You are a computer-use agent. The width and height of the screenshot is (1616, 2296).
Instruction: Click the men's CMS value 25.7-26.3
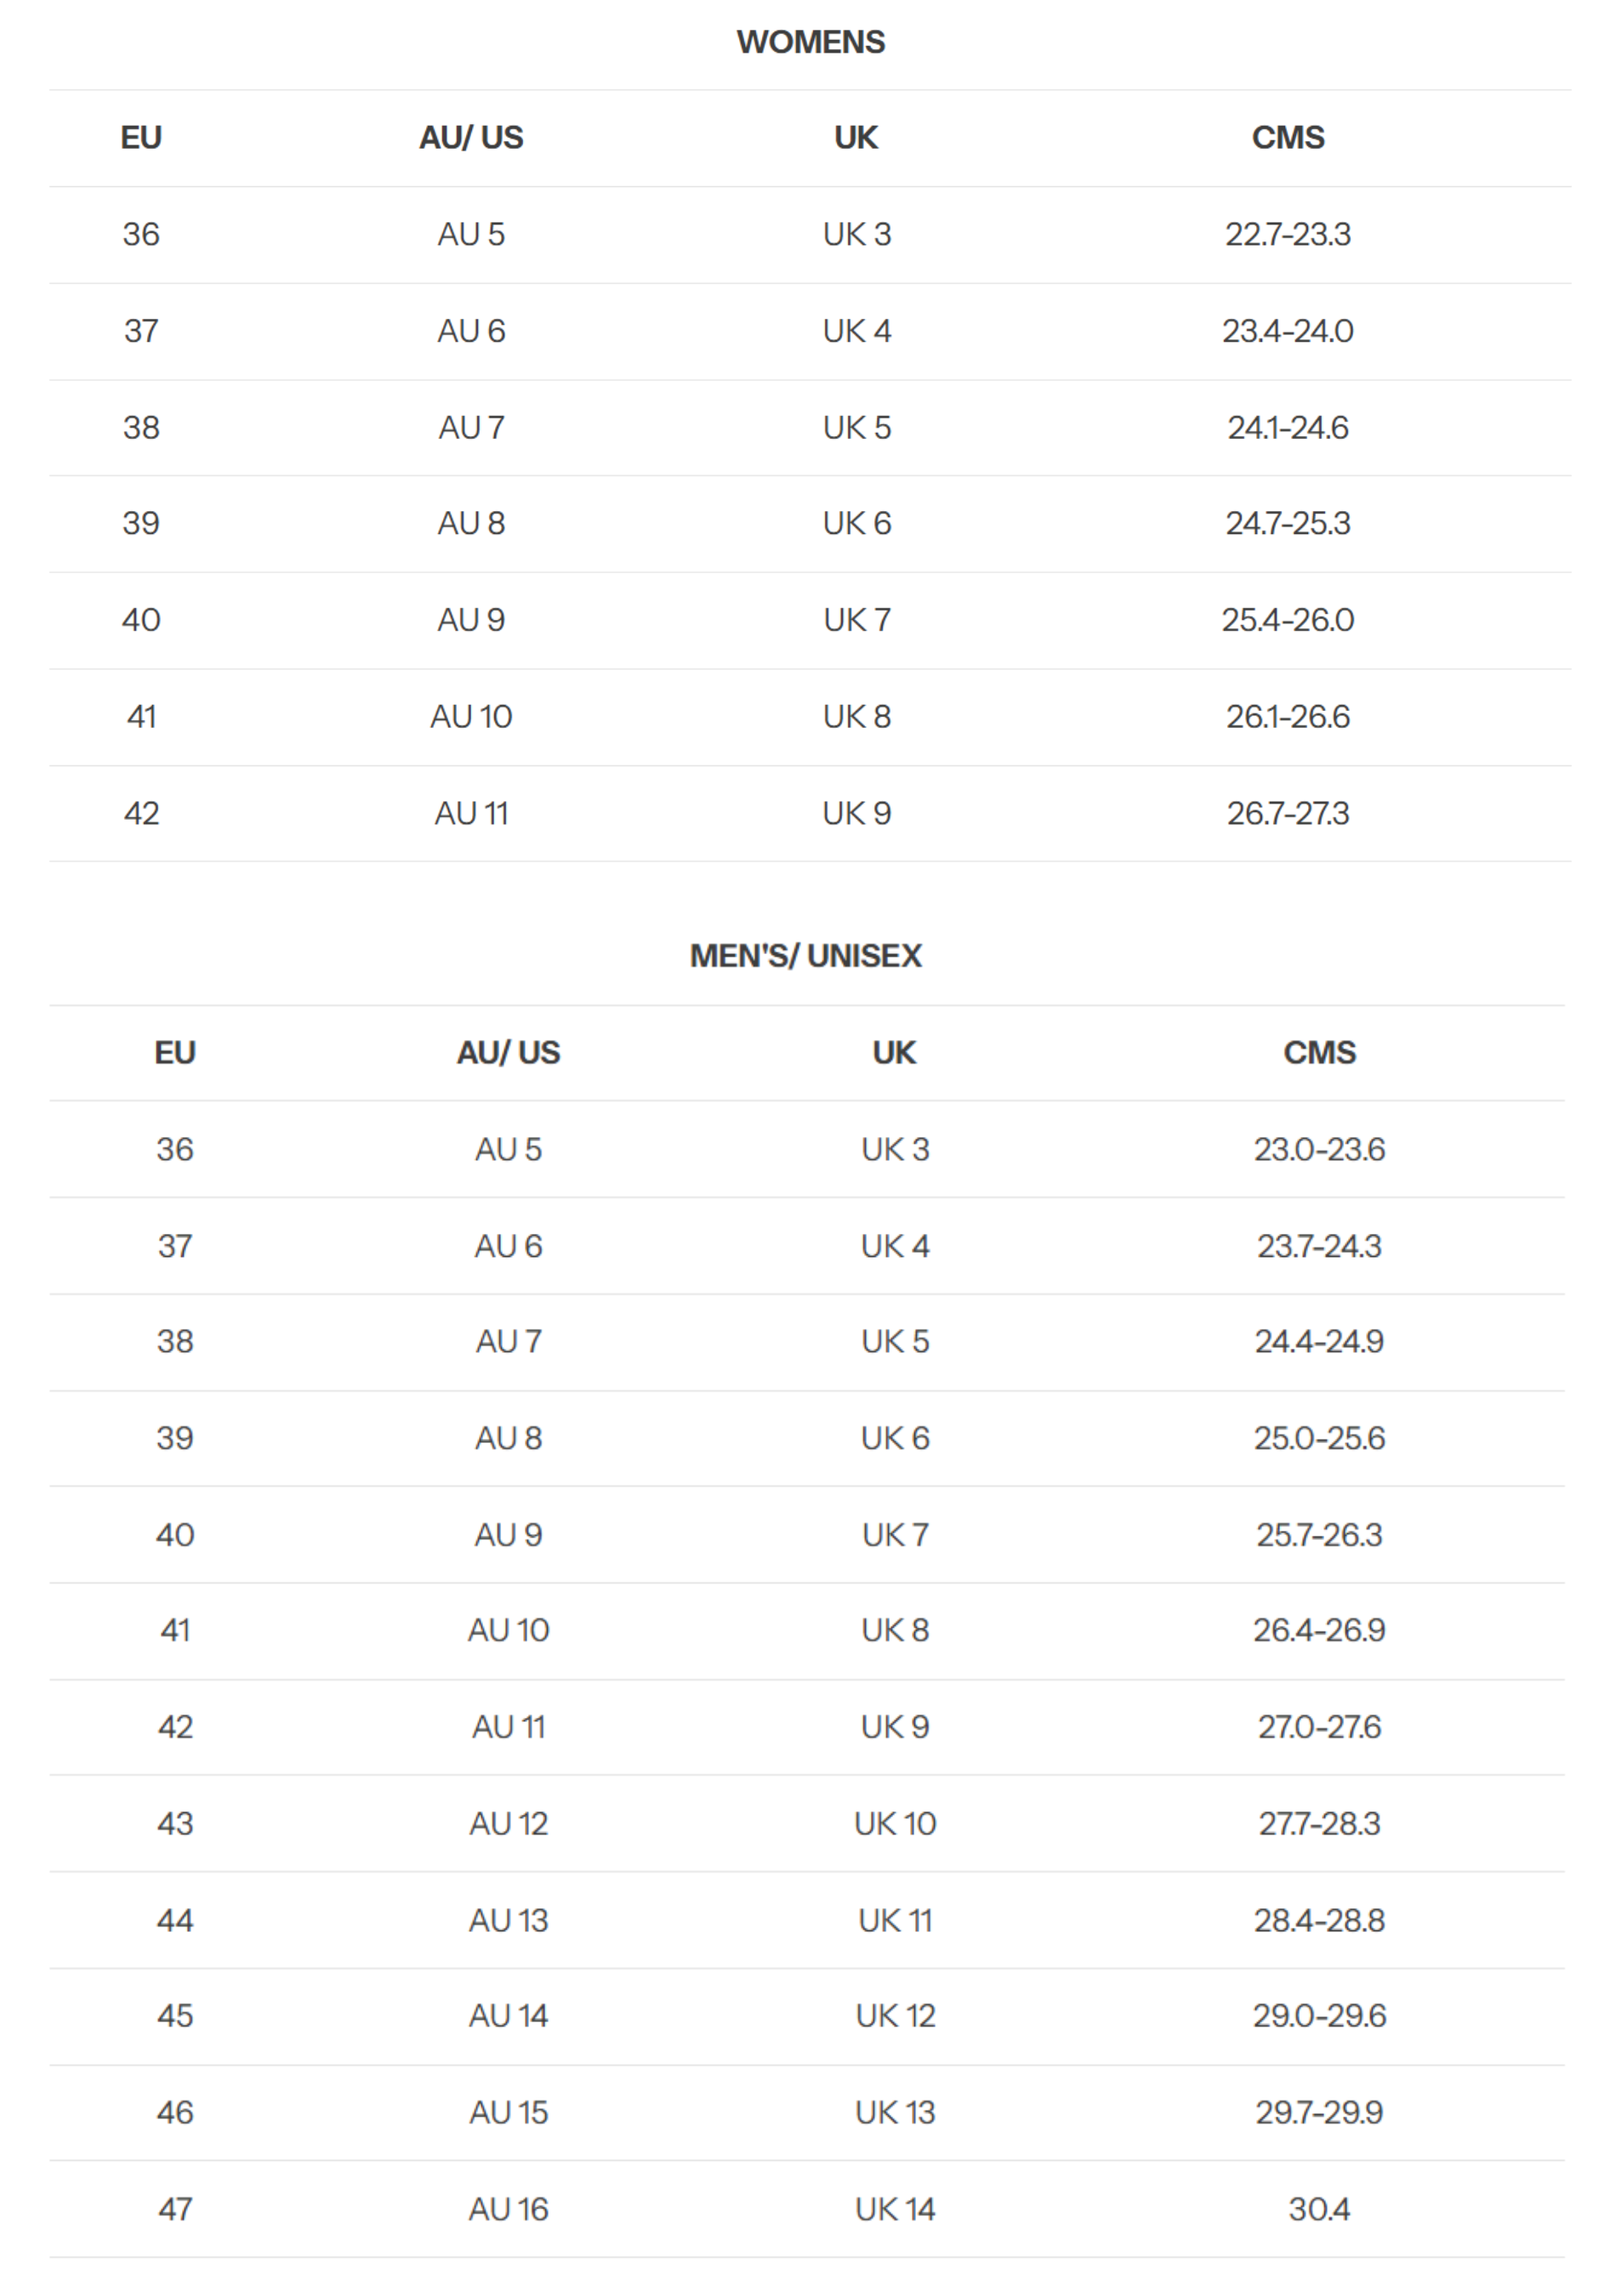pyautogui.click(x=1319, y=1535)
